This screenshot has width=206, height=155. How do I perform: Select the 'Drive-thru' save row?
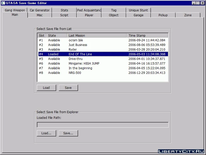(x=103, y=59)
